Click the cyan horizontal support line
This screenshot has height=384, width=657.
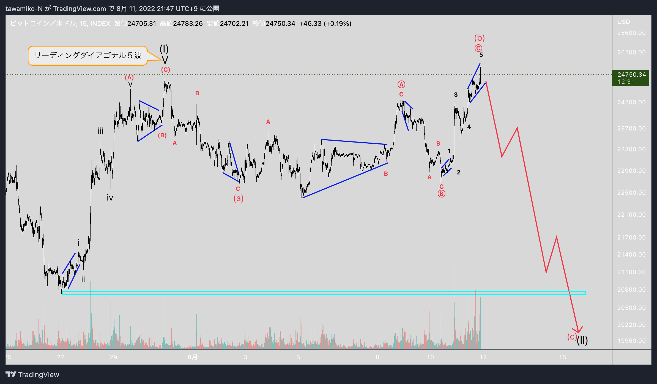point(324,293)
